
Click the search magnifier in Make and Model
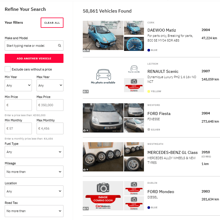(x=59, y=46)
